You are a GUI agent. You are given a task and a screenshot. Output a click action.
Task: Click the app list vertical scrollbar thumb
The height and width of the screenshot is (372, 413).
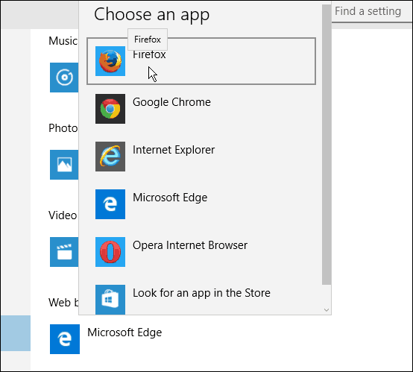(327, 145)
